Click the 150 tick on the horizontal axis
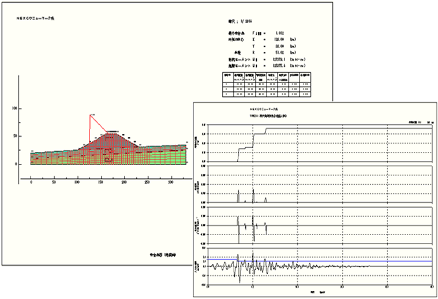 (x=101, y=182)
